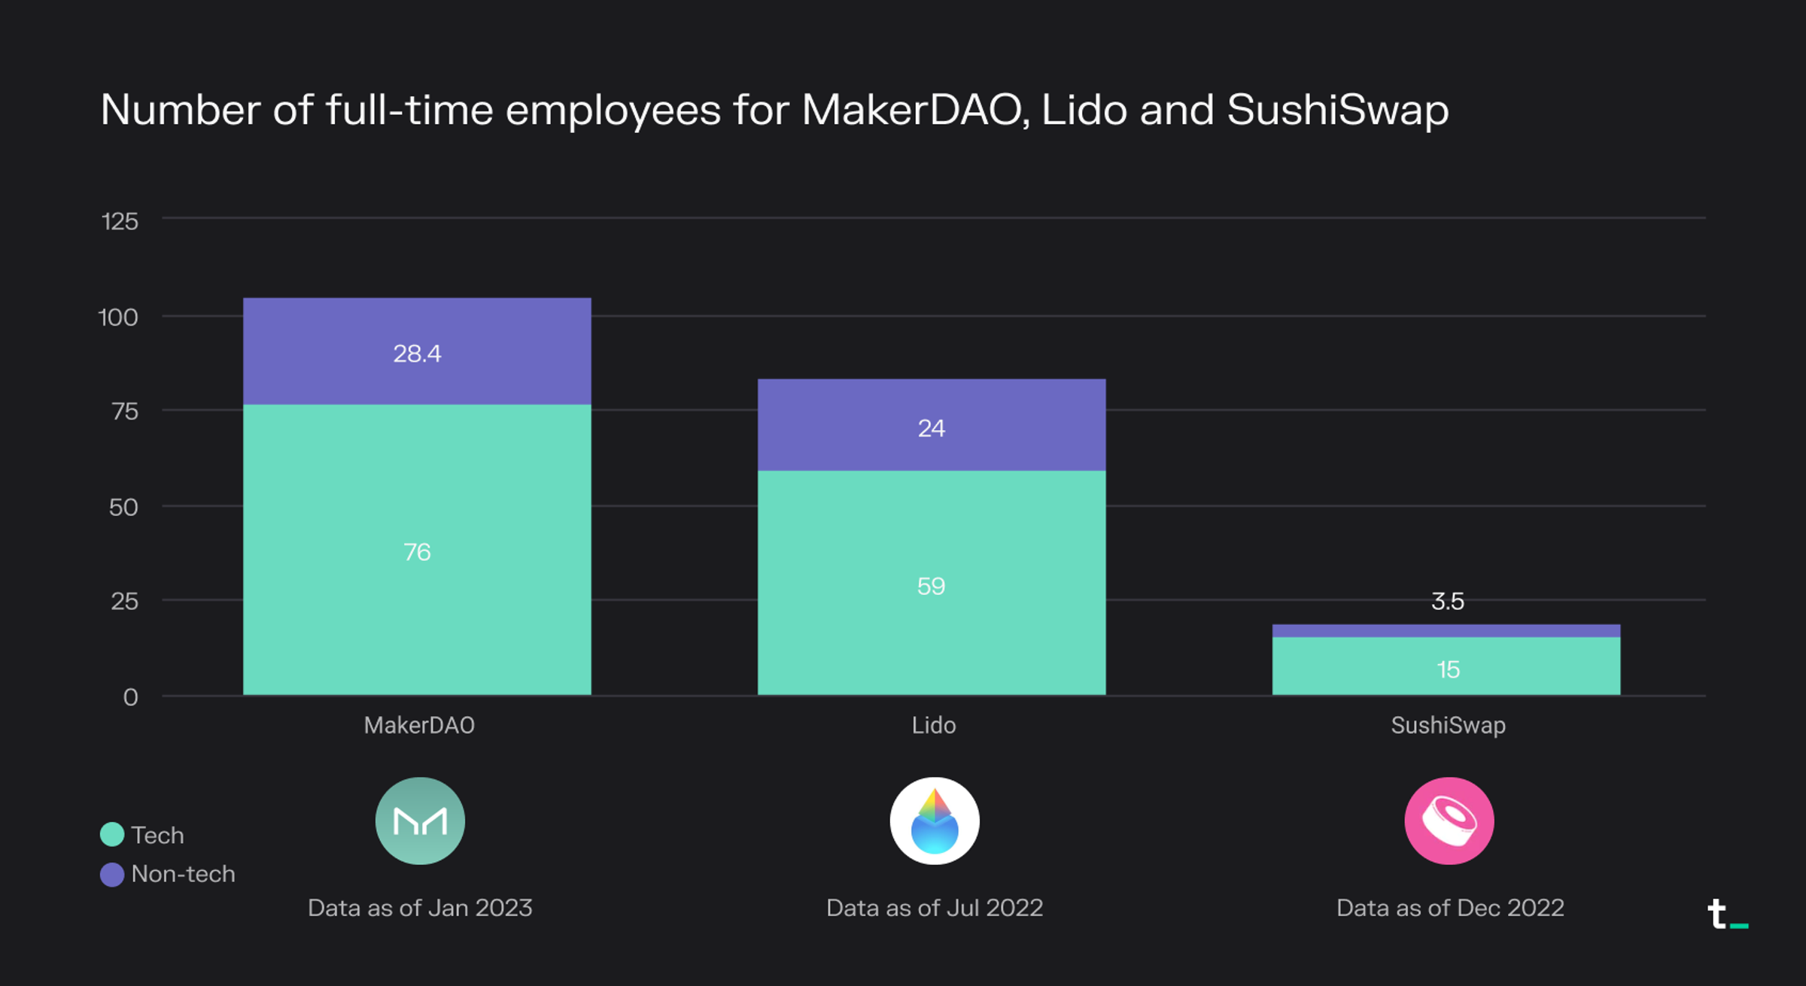Click the SushiSwap axis label
The image size is (1806, 986).
click(x=1448, y=725)
